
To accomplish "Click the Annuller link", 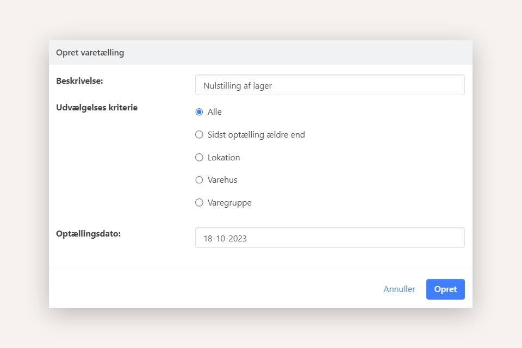I will (x=399, y=289).
